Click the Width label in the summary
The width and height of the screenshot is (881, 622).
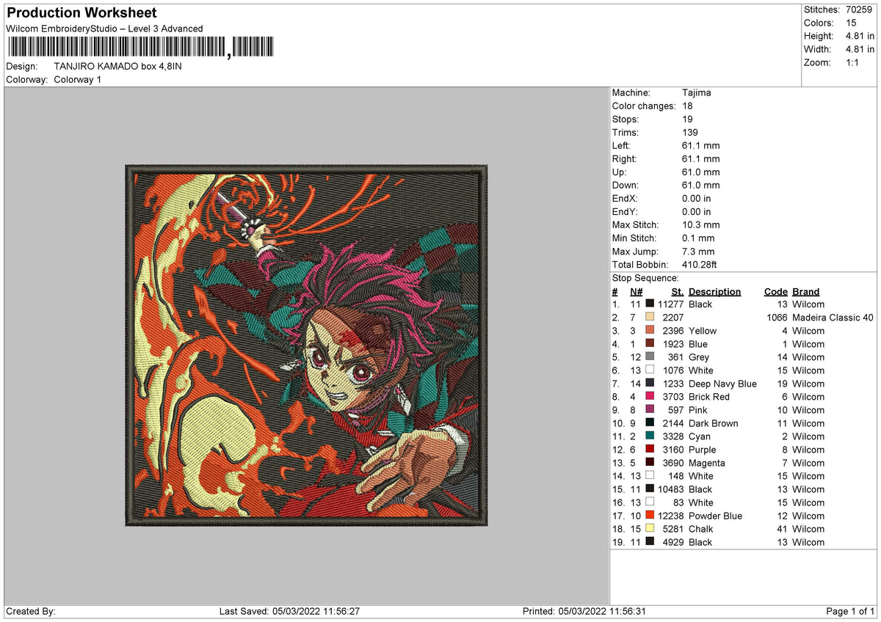point(817,49)
